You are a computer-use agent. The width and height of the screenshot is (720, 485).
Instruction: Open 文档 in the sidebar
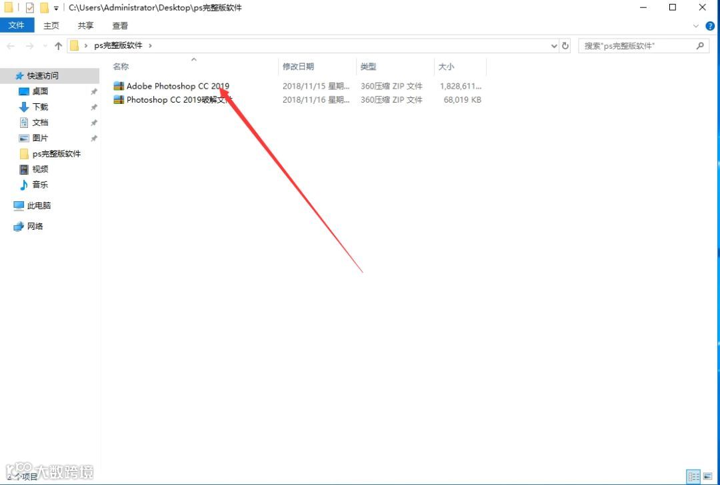click(40, 123)
